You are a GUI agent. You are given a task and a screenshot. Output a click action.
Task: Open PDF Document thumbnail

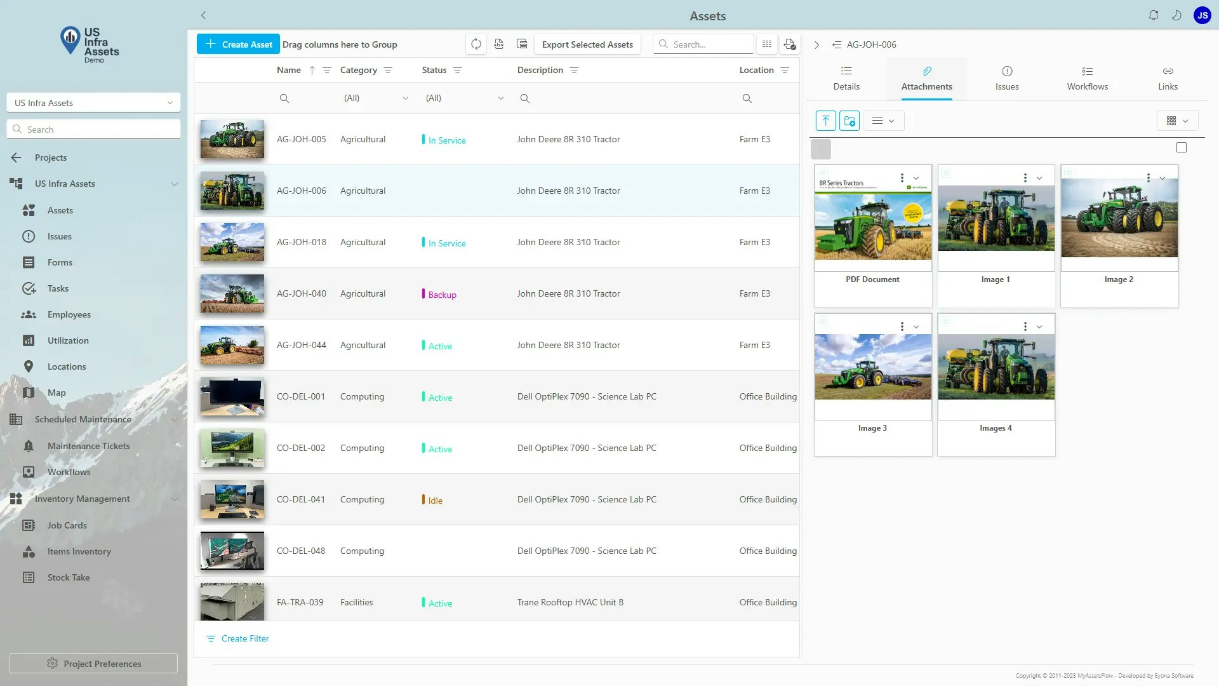(x=873, y=219)
